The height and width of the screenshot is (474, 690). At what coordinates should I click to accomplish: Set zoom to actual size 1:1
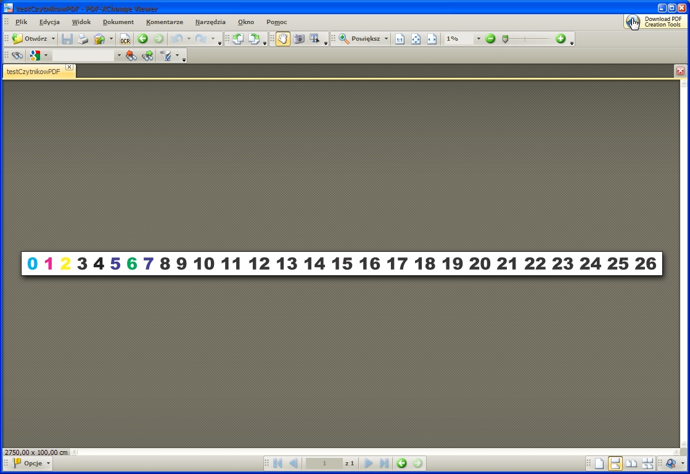400,39
